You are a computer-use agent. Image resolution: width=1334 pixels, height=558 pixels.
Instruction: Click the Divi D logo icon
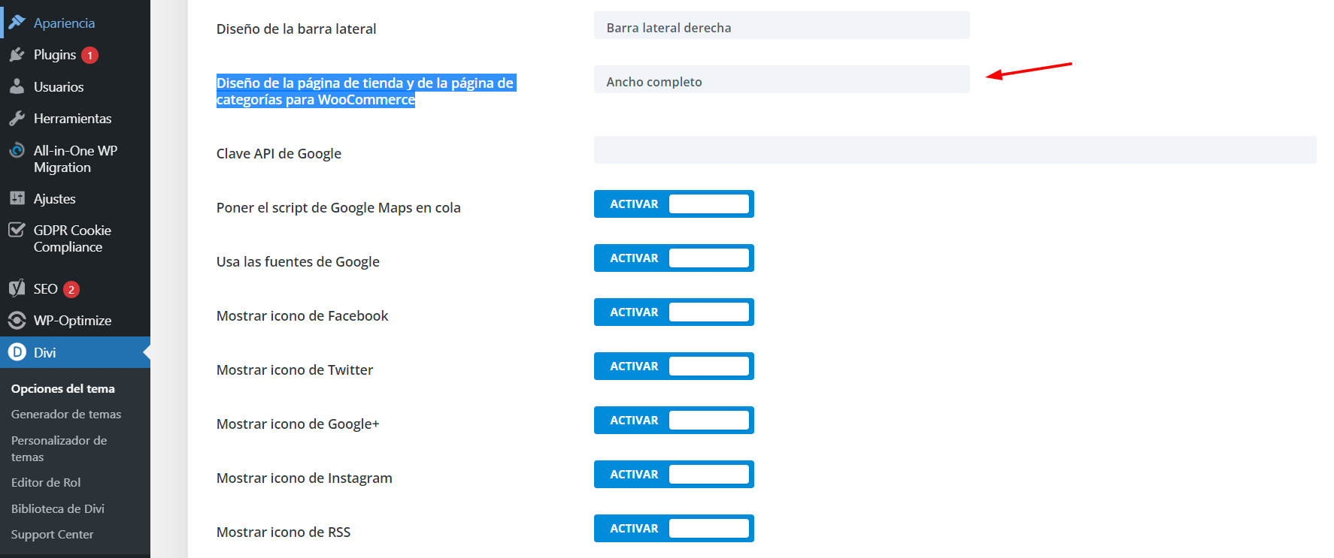pyautogui.click(x=17, y=352)
